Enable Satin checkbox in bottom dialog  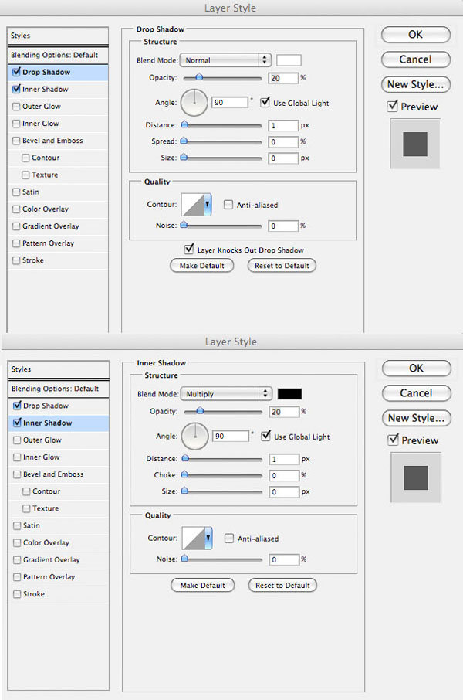click(x=18, y=525)
